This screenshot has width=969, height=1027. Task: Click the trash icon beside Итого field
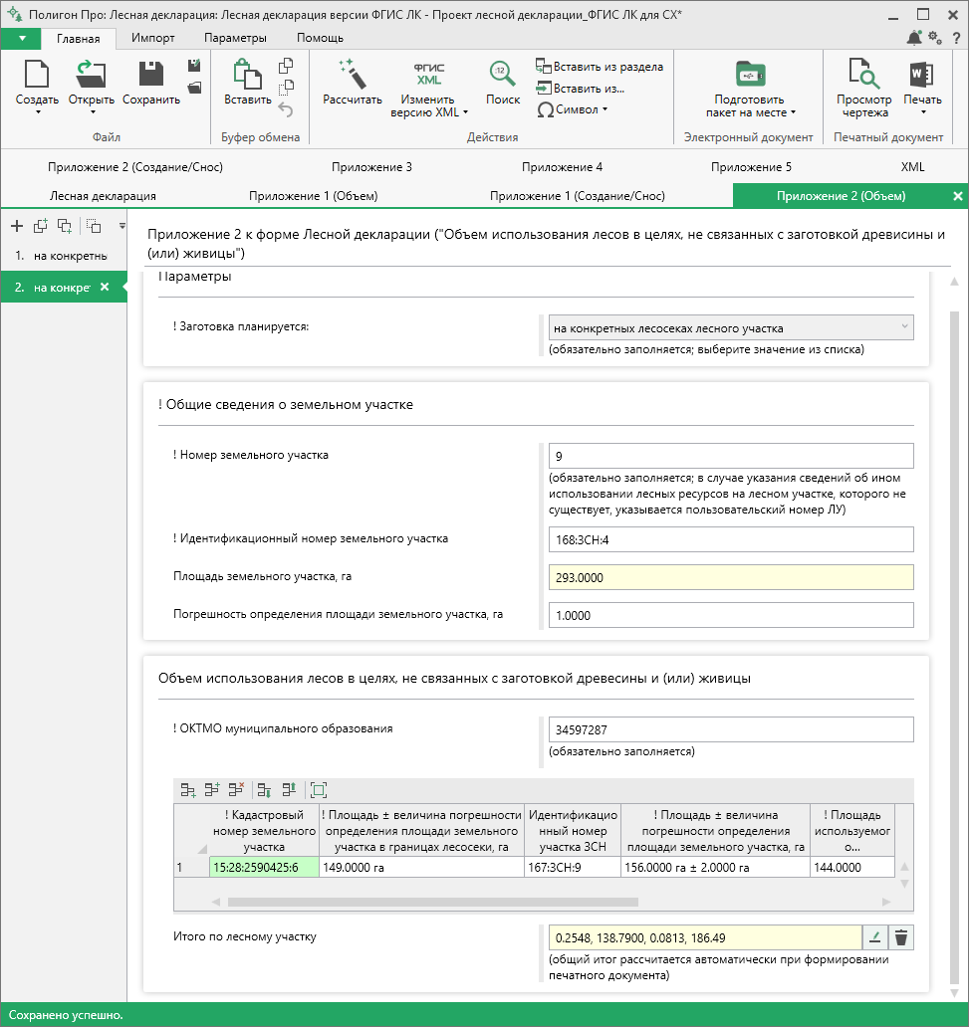pyautogui.click(x=901, y=937)
